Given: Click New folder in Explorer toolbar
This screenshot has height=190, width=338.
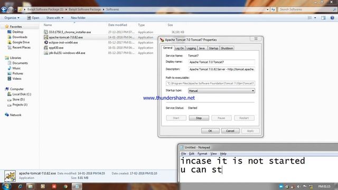Looking at the screenshot, I should pyautogui.click(x=78, y=18).
